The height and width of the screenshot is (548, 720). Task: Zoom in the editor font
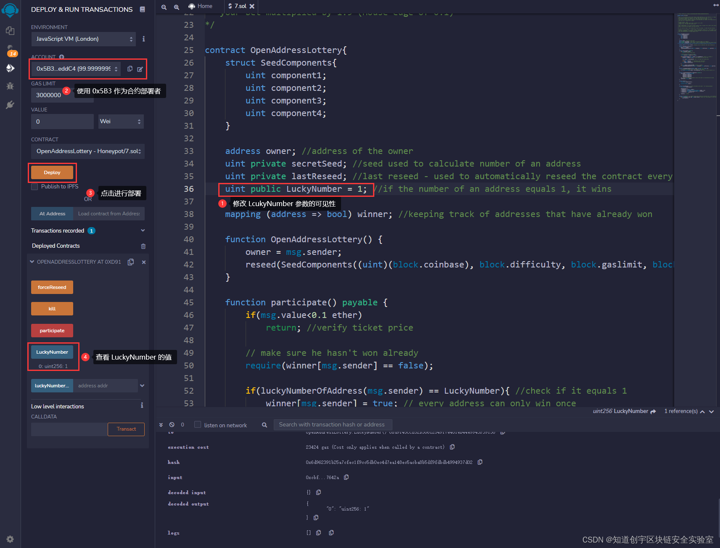(x=177, y=7)
